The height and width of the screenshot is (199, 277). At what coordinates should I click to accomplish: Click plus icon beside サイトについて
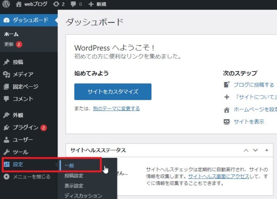227,97
